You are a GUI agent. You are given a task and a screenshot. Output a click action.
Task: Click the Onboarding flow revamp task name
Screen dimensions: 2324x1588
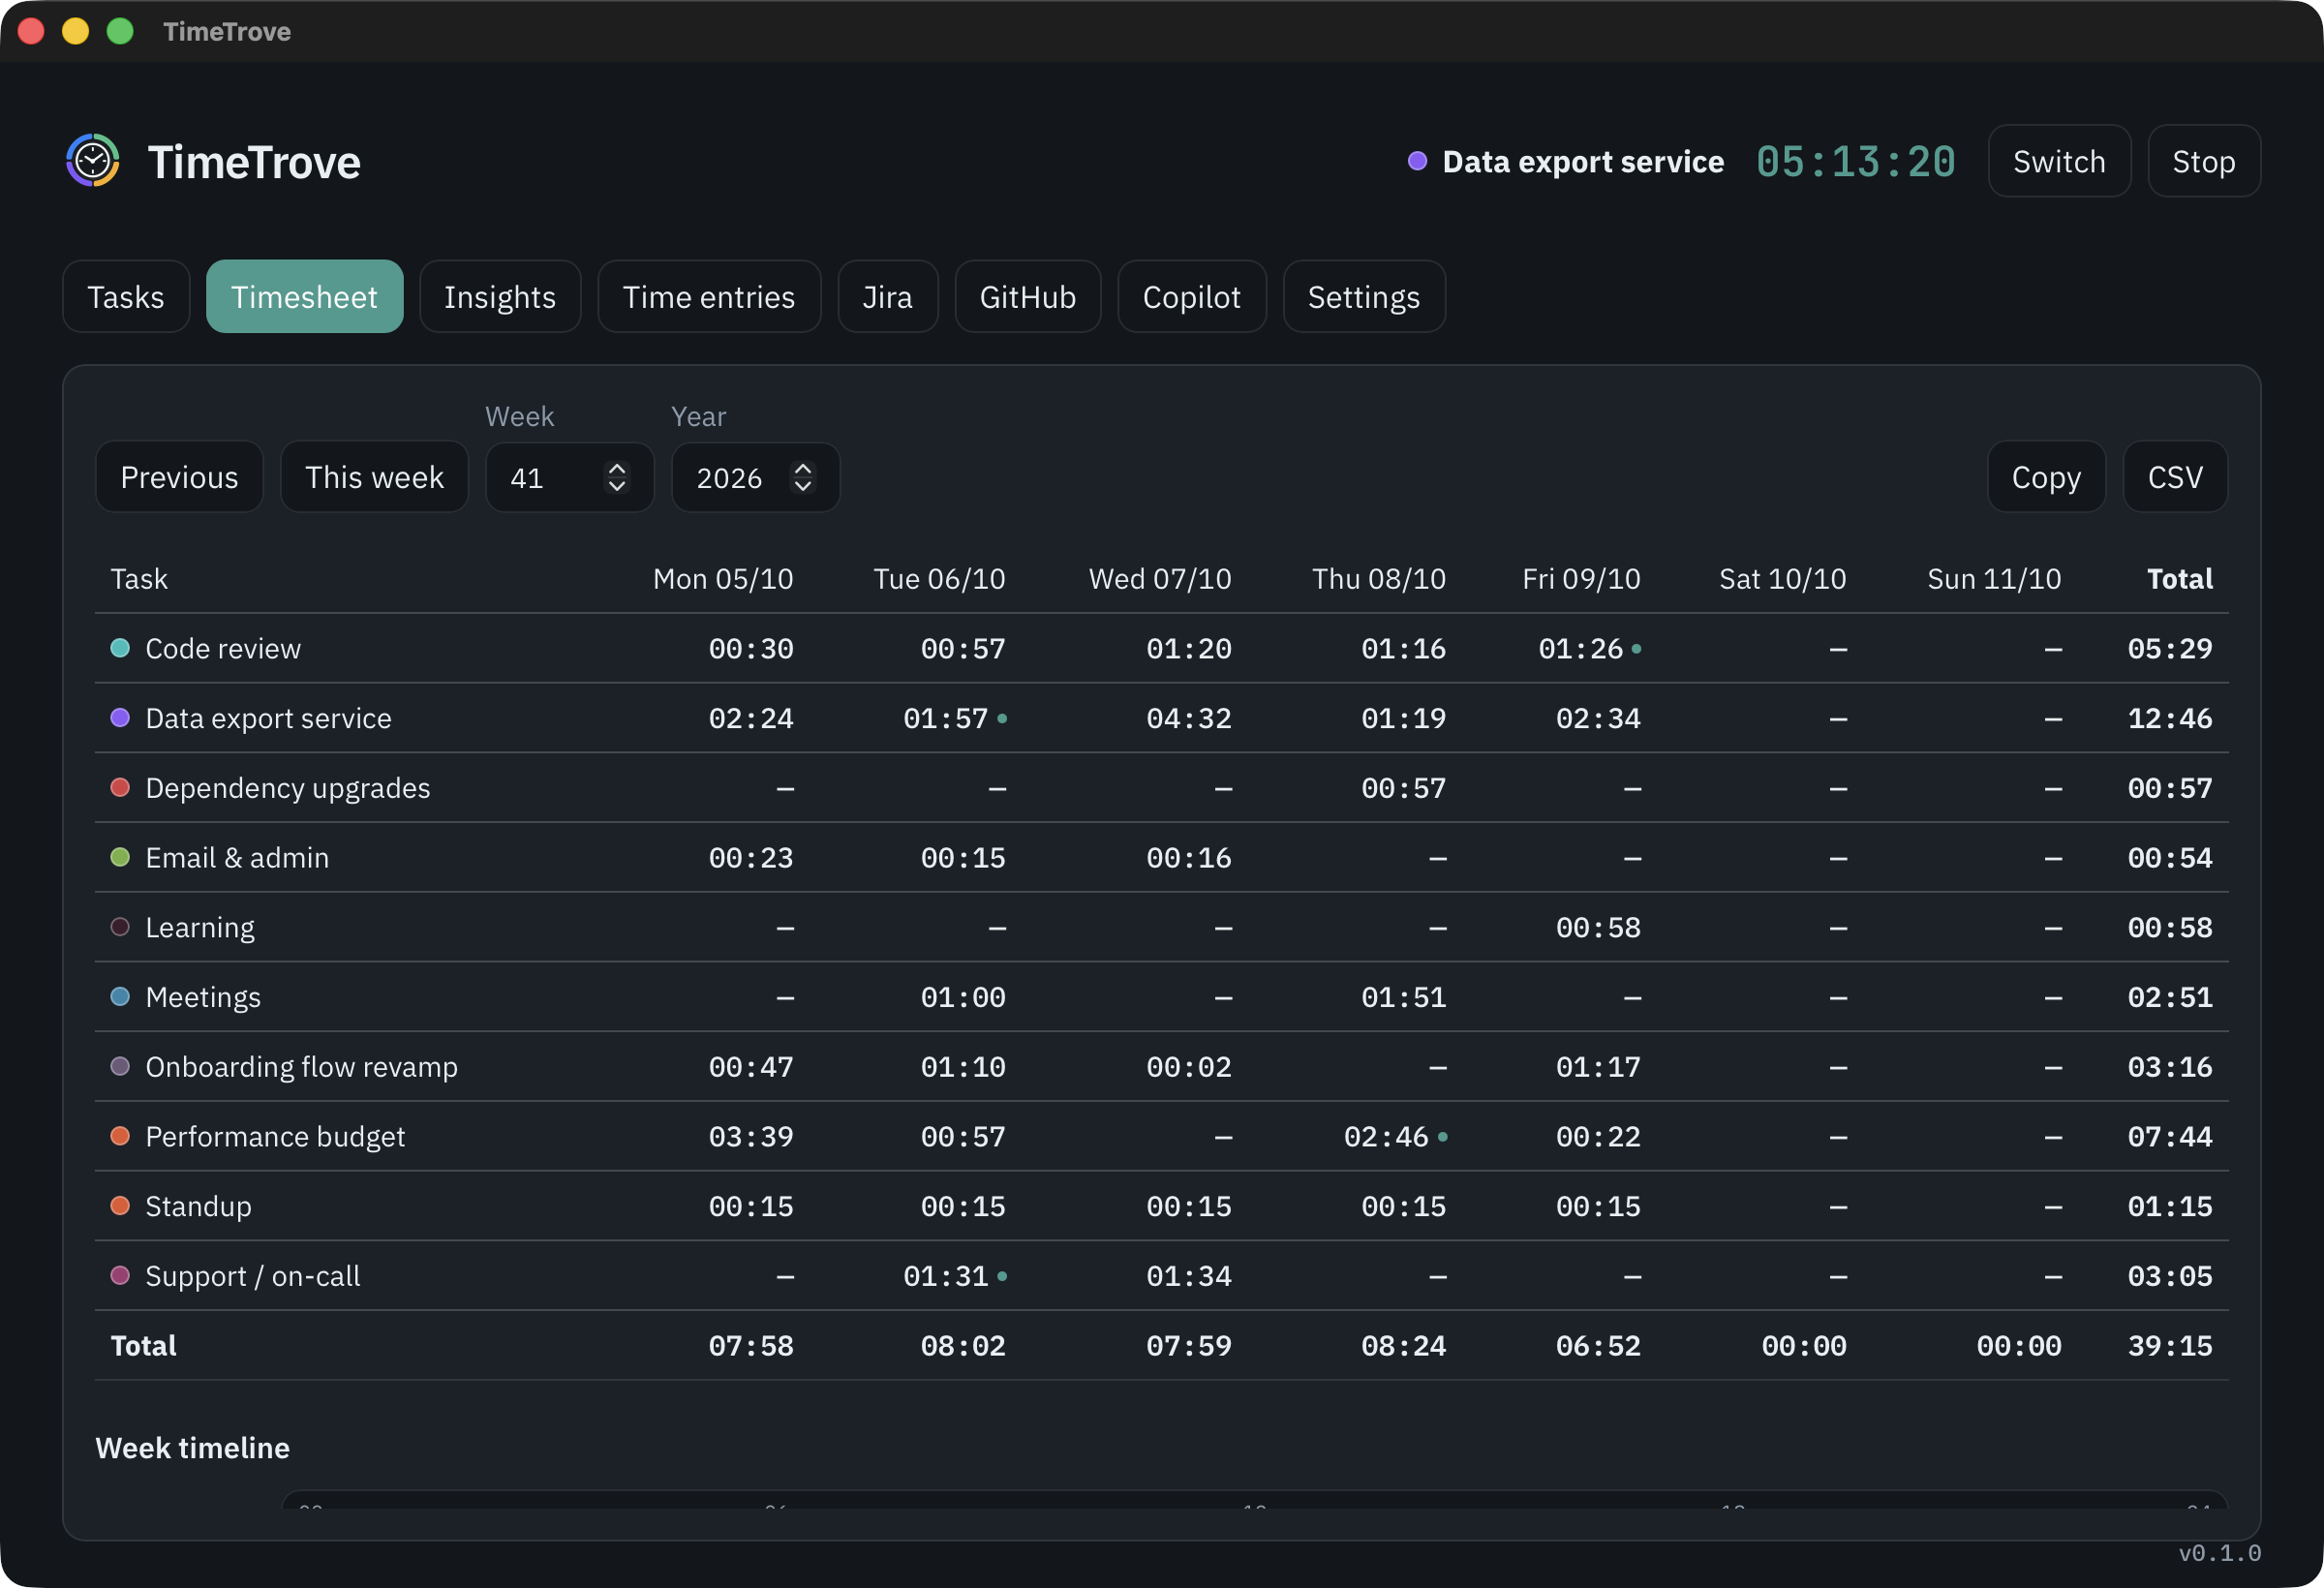[302, 1067]
